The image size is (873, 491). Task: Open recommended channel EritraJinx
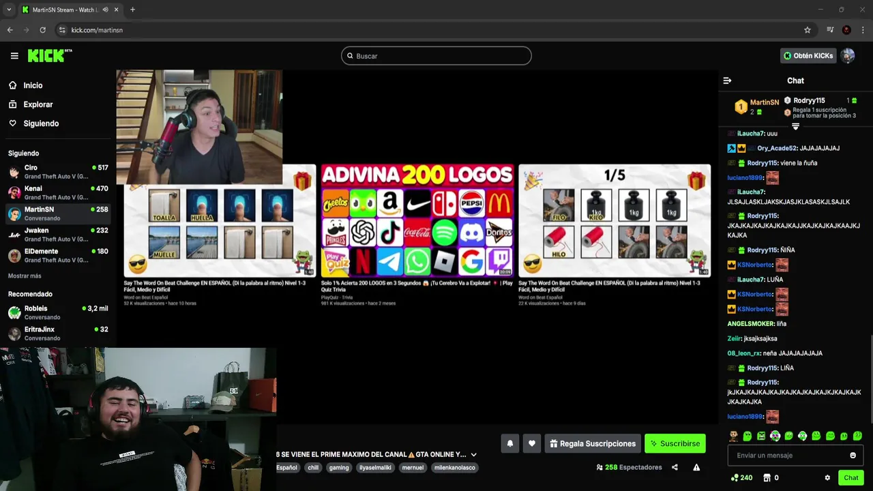[x=58, y=333]
